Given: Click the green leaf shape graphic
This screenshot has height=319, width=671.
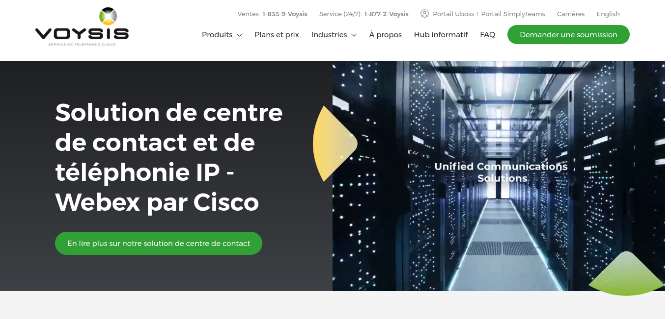Looking at the screenshot, I should [x=627, y=273].
